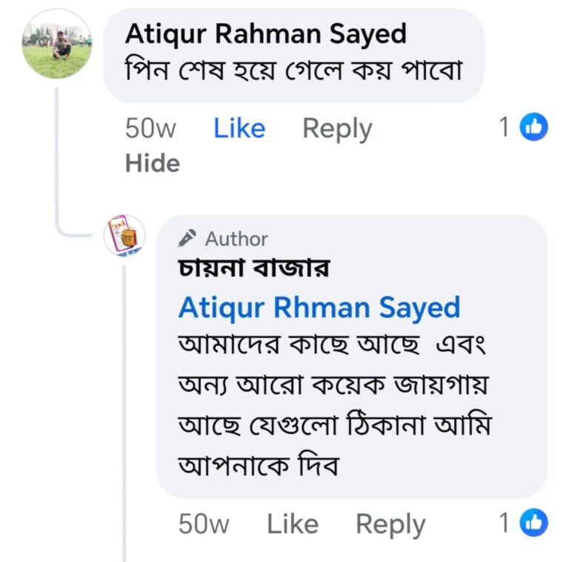Image resolution: width=569 pixels, height=562 pixels.
Task: Reply to the চায়না বাজার comment
Action: [390, 525]
